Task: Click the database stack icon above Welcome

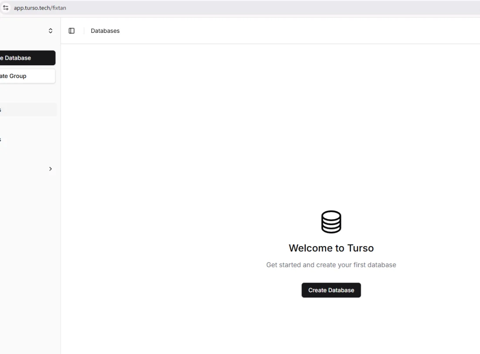Action: pyautogui.click(x=331, y=222)
